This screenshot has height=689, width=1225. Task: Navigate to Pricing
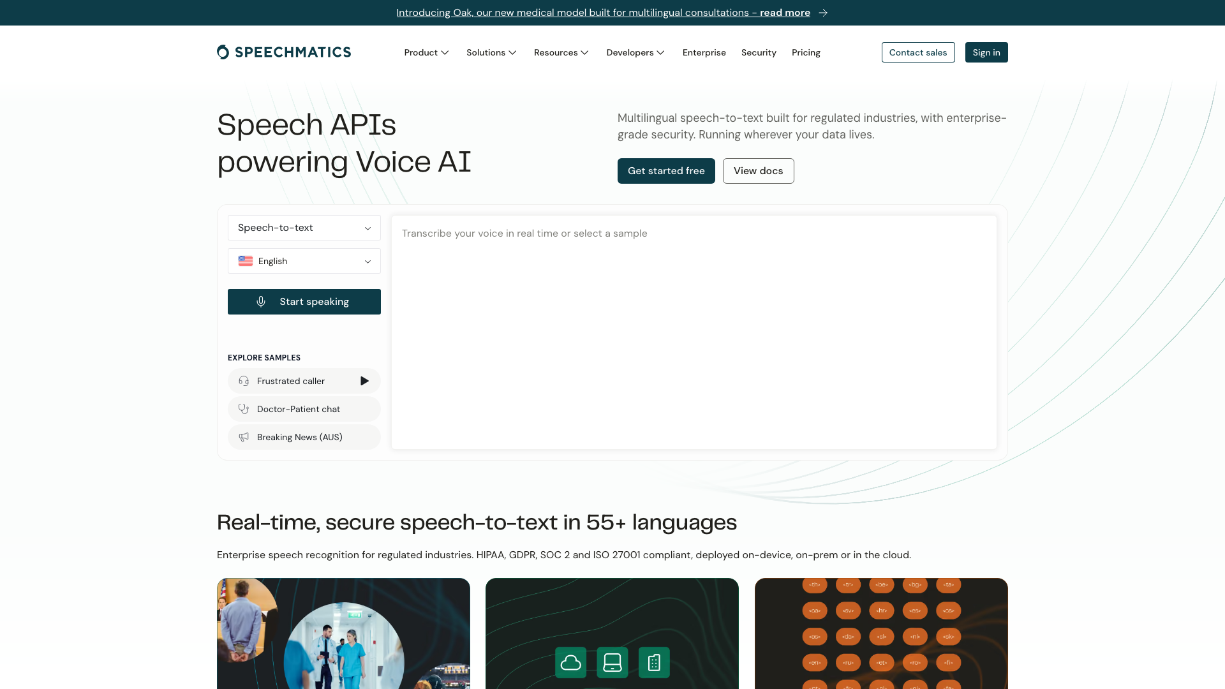(x=806, y=52)
